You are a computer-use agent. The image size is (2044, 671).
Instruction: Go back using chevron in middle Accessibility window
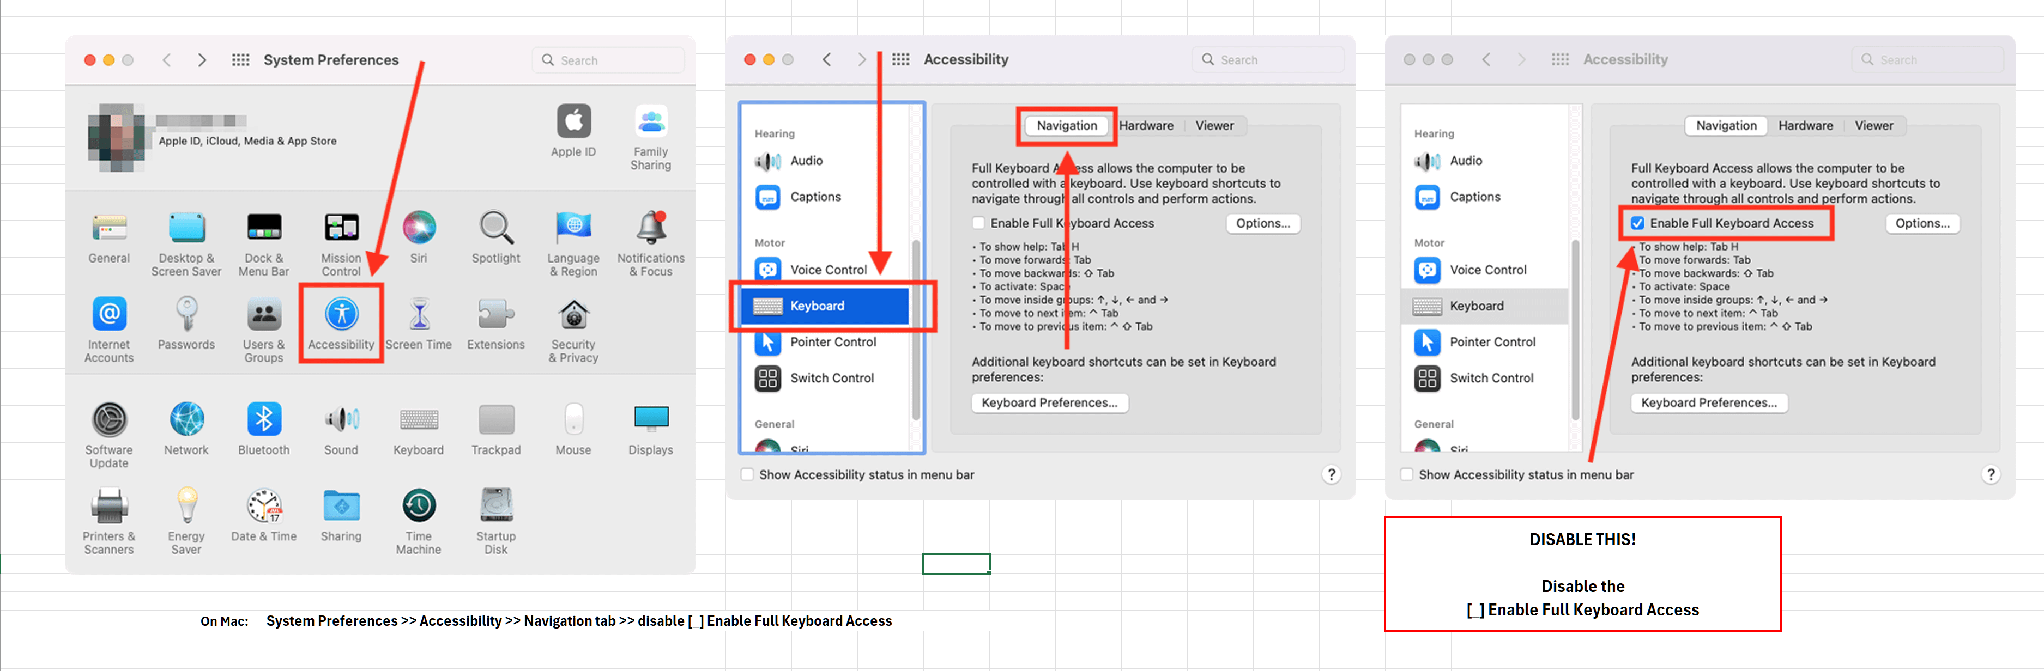827,60
